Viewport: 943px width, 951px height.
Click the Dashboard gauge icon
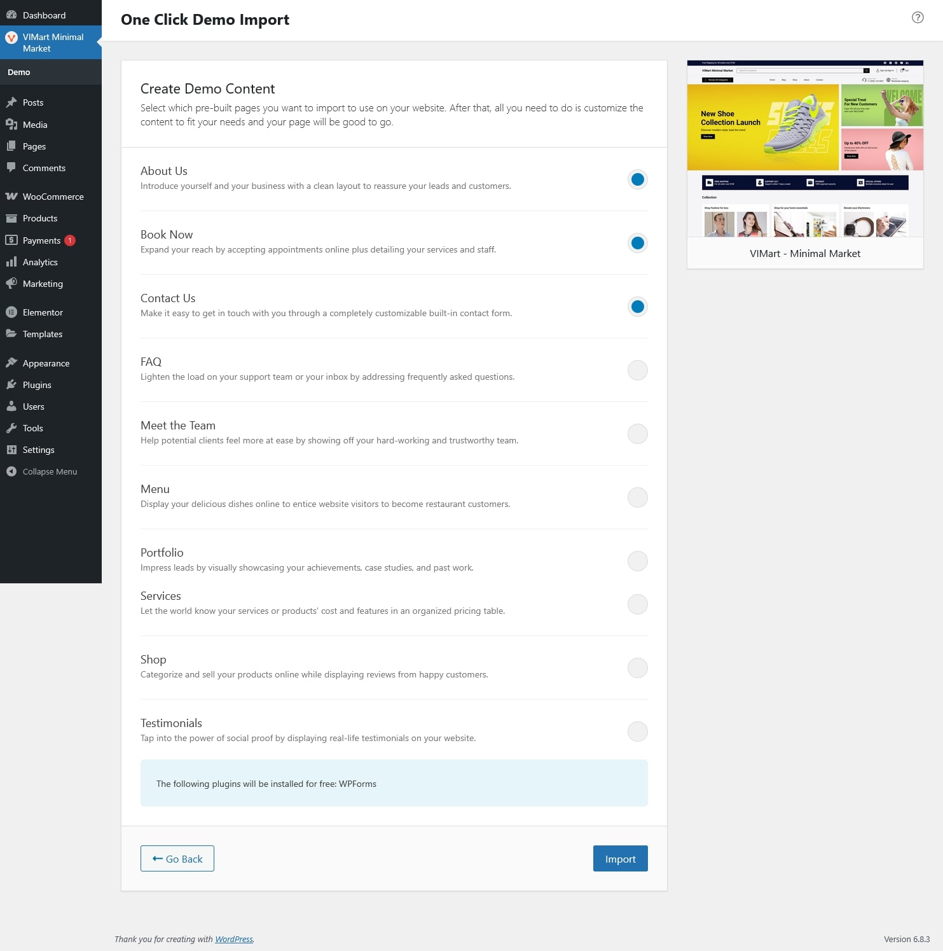11,15
